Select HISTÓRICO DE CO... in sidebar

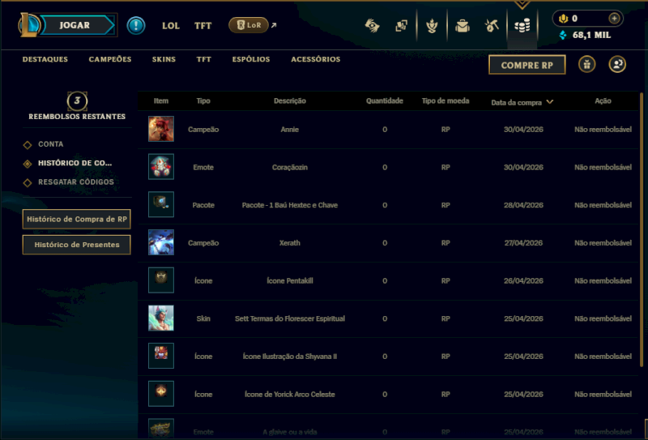pos(75,163)
